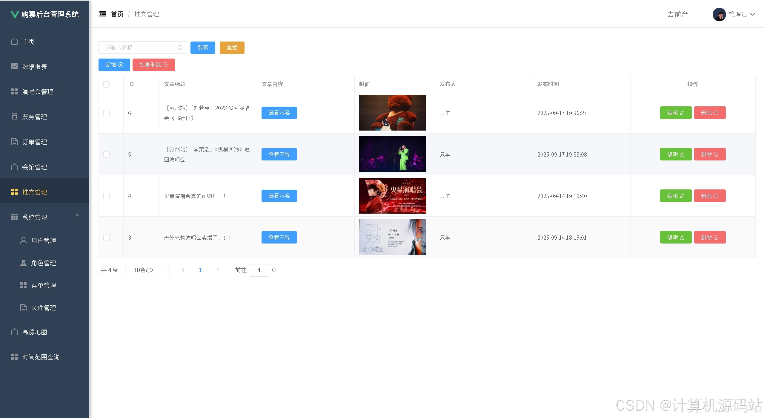Click the administrator avatar picture
This screenshot has height=418, width=764.
(719, 14)
